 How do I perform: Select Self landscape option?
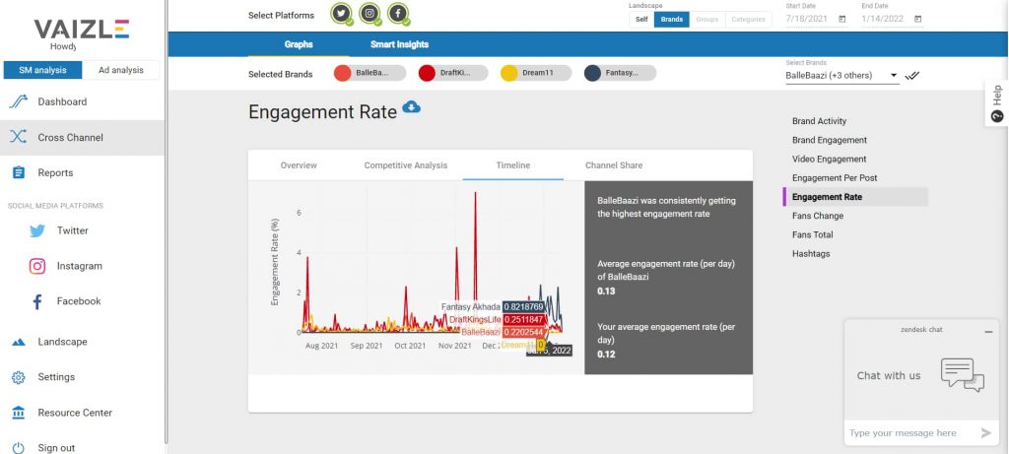point(641,20)
